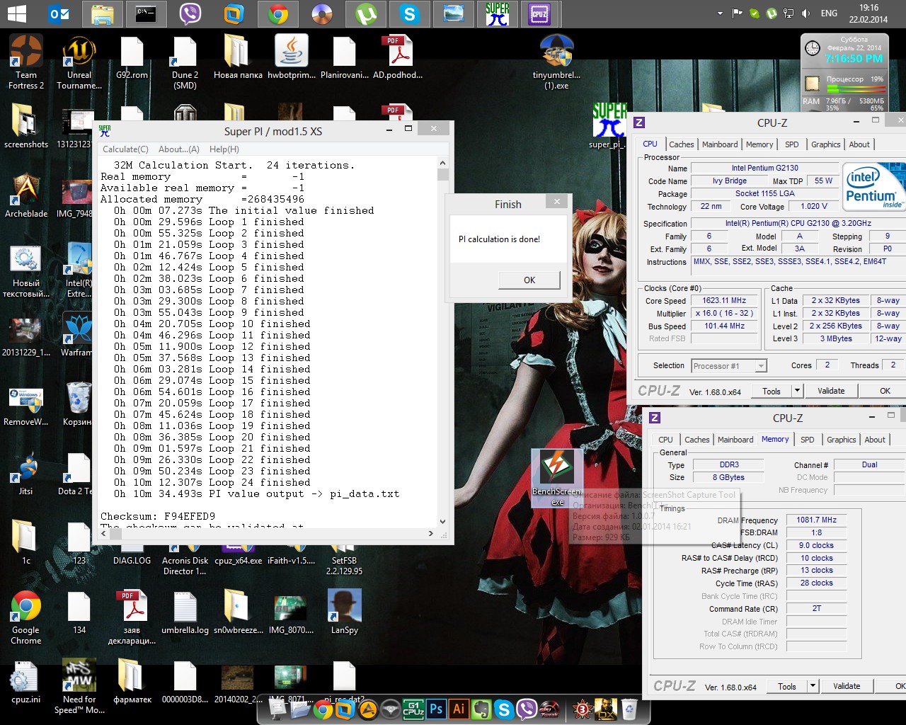Screen dimensions: 906x725
Task: Switch ENG input language indicator
Action: [x=829, y=13]
